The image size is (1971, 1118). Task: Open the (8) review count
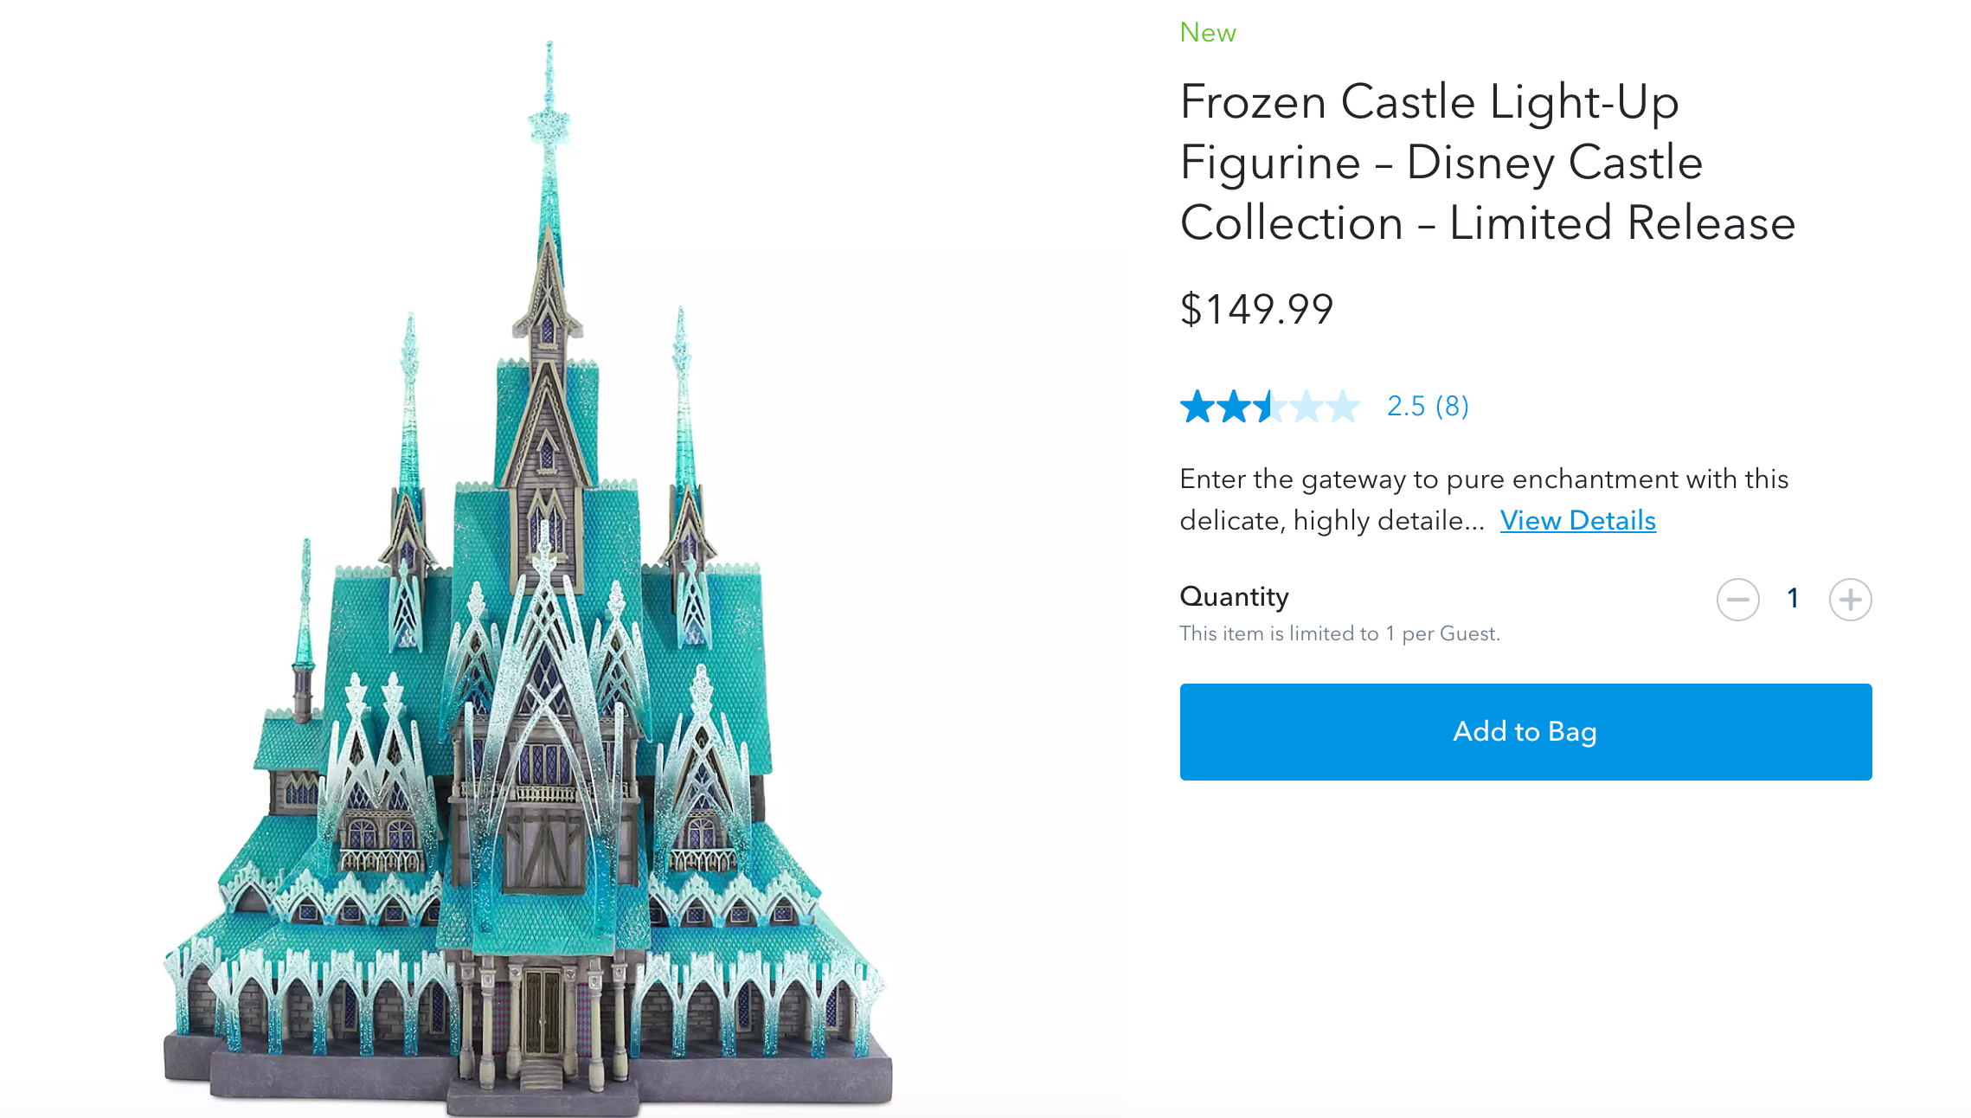coord(1452,406)
